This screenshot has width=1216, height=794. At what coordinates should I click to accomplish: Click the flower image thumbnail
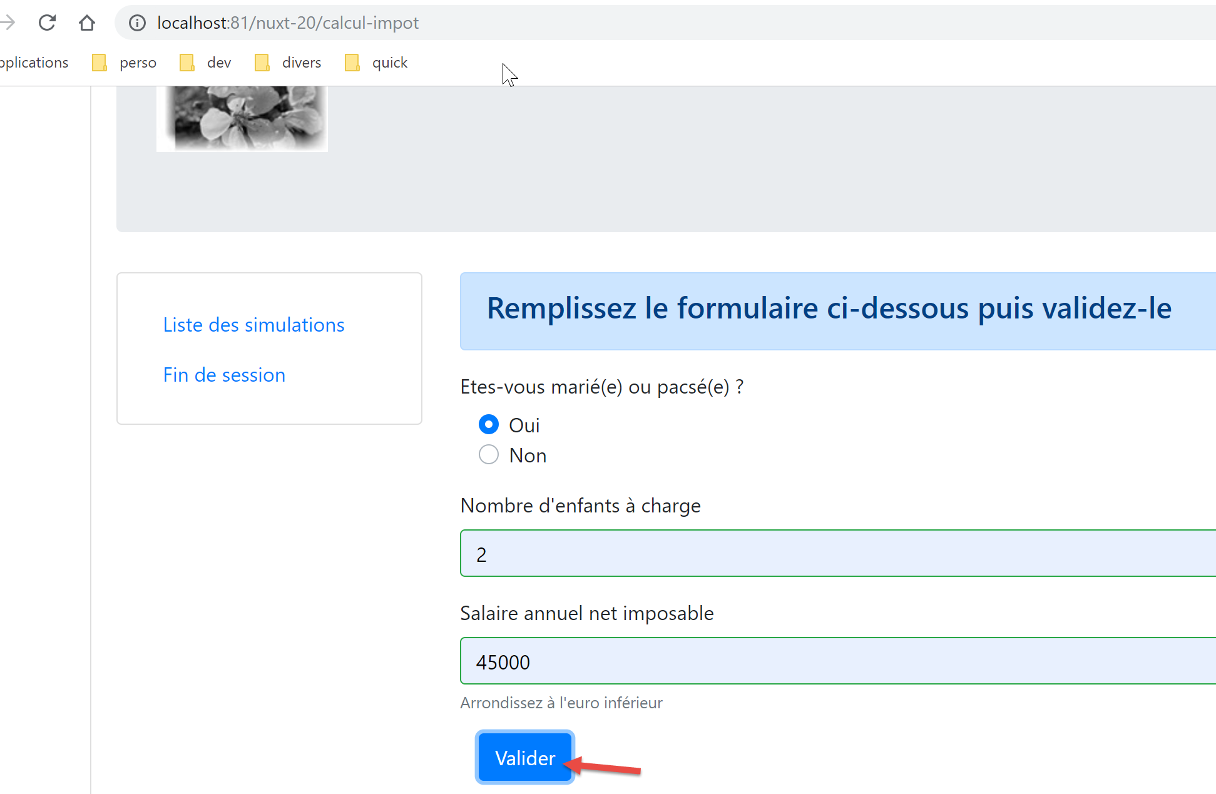pyautogui.click(x=242, y=118)
